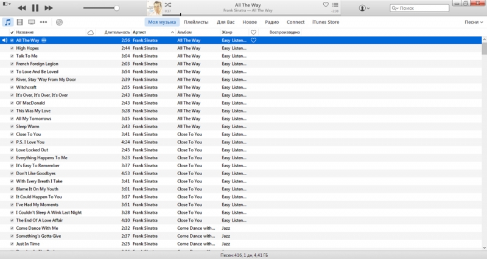Switch to the Новое tab
The width and height of the screenshot is (487, 259).
tap(250, 22)
